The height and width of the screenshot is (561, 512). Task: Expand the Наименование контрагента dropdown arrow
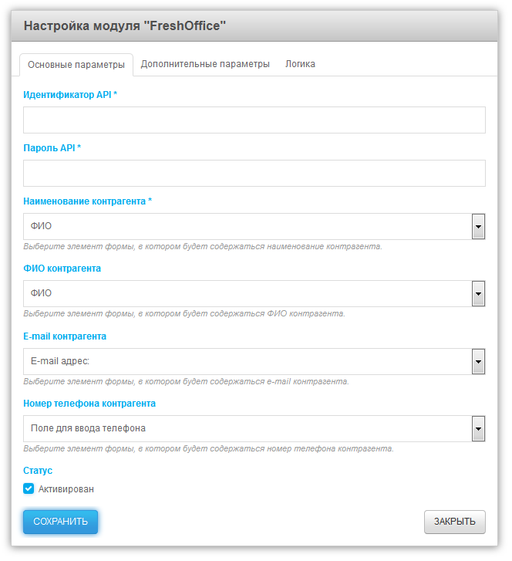[x=478, y=227]
